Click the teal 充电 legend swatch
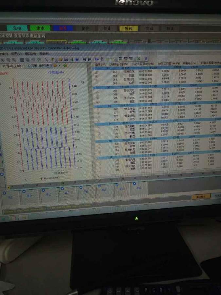221x295 pixels. [x=17, y=28]
